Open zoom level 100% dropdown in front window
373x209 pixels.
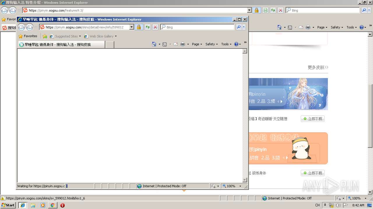tap(240, 186)
